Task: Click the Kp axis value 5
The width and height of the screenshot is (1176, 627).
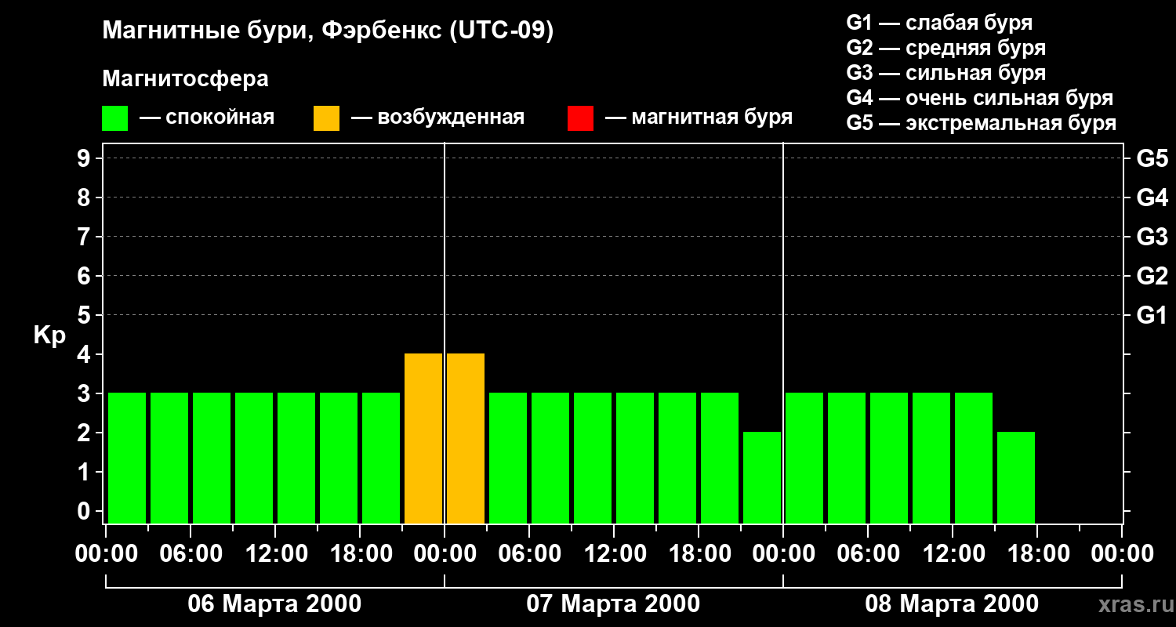Action: pyautogui.click(x=85, y=315)
